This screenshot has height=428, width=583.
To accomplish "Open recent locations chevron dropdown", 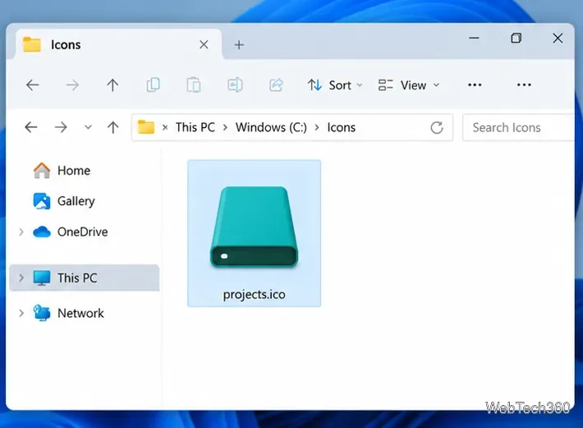I will coord(88,127).
